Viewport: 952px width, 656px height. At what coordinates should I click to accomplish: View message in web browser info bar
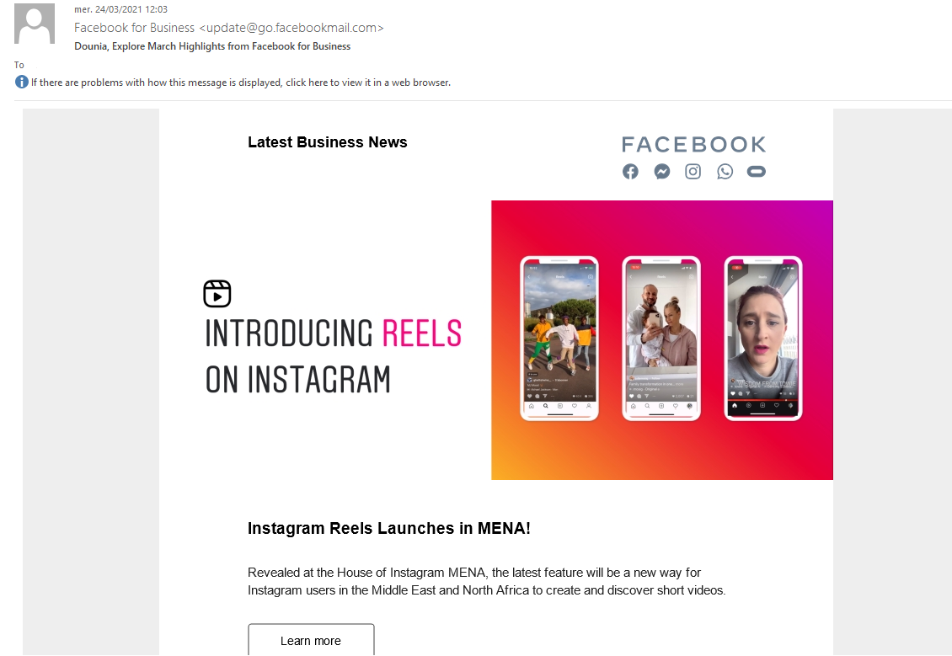click(241, 83)
